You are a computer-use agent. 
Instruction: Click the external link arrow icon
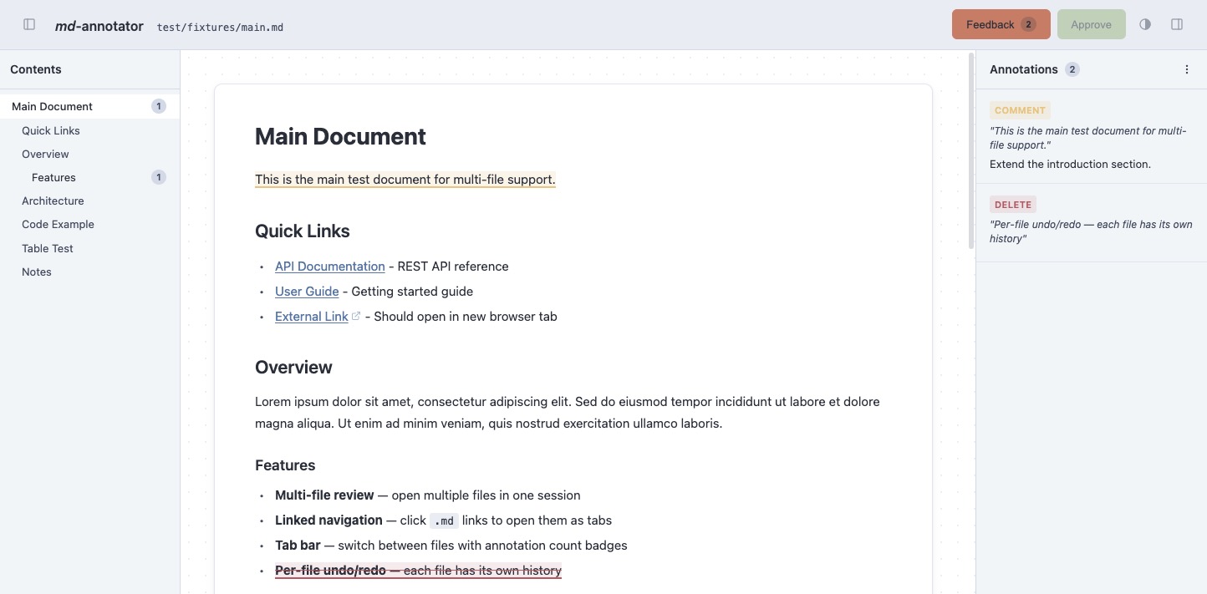(356, 316)
